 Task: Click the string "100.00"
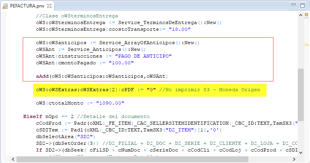pyautogui.click(x=121, y=63)
